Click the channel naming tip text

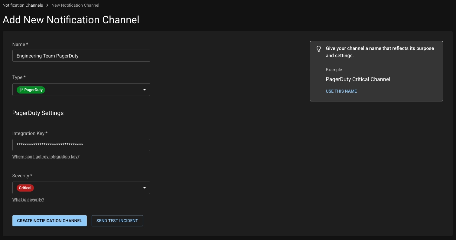(379, 52)
